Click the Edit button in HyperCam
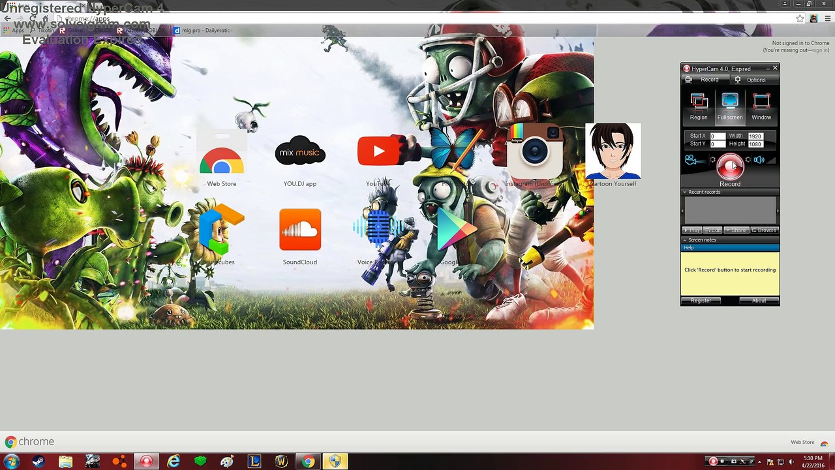Viewport: 835px width, 470px height. [x=713, y=230]
